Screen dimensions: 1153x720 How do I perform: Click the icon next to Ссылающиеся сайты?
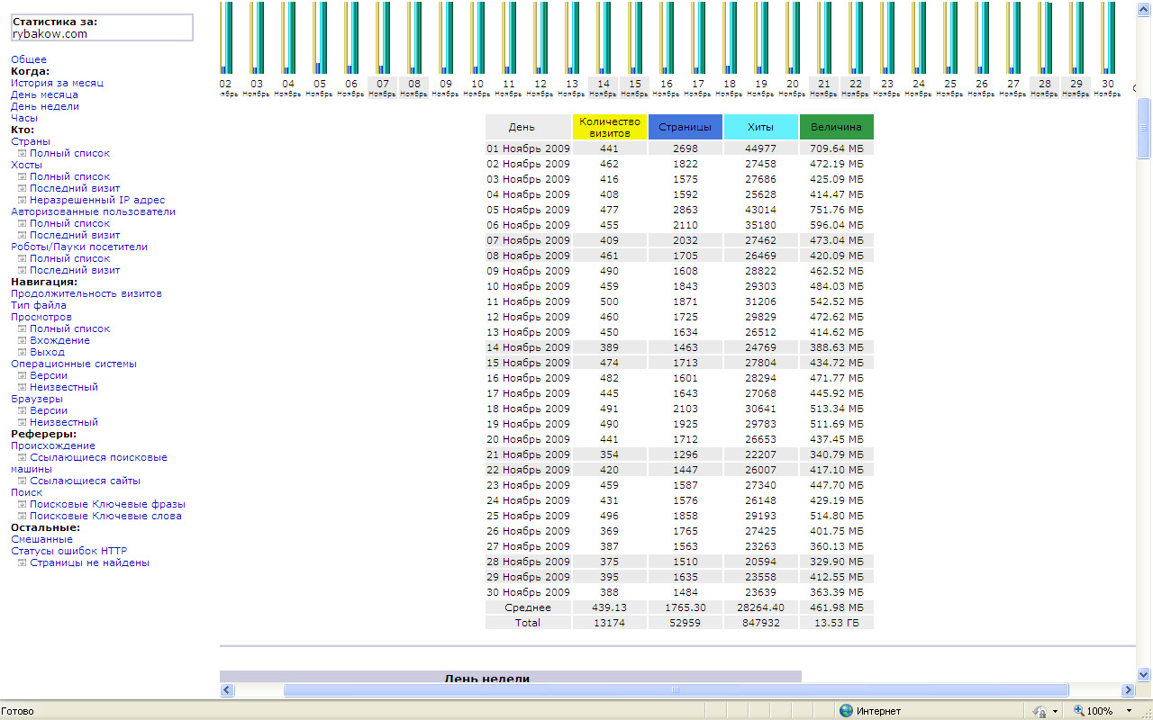pyautogui.click(x=23, y=481)
